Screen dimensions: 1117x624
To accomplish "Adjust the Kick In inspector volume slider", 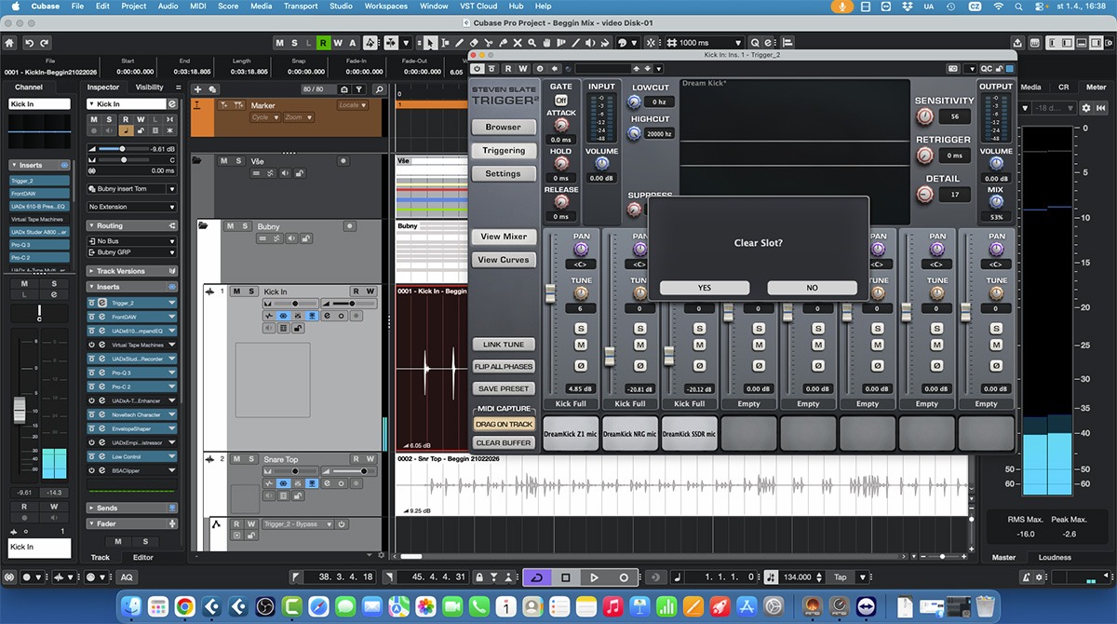I will 121,149.
